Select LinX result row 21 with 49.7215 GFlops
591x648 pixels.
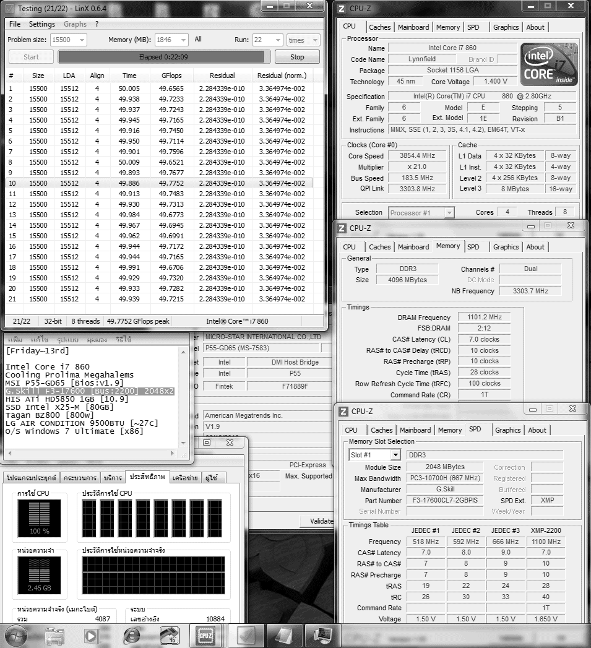tap(160, 299)
